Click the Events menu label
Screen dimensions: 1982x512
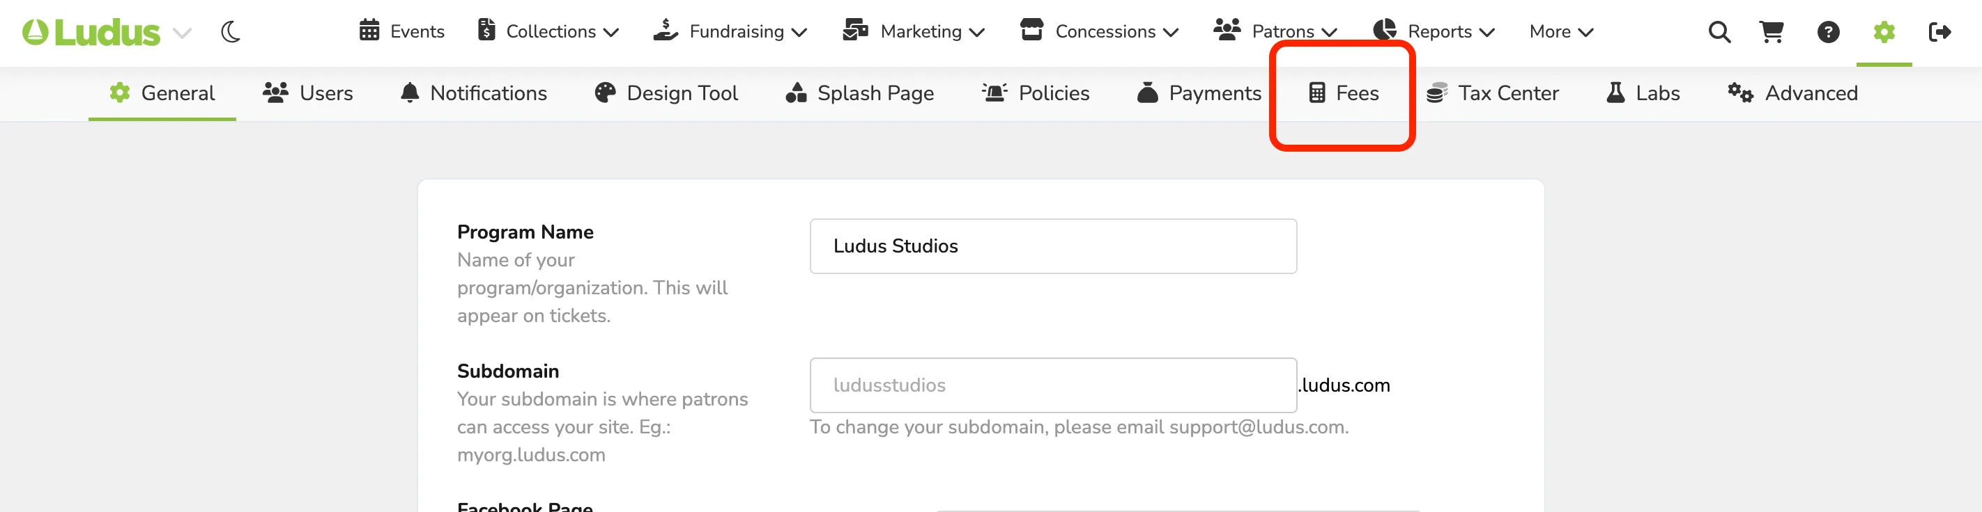(x=417, y=31)
